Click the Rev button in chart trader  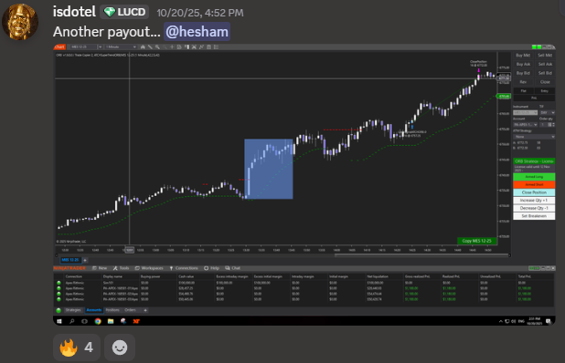point(523,82)
